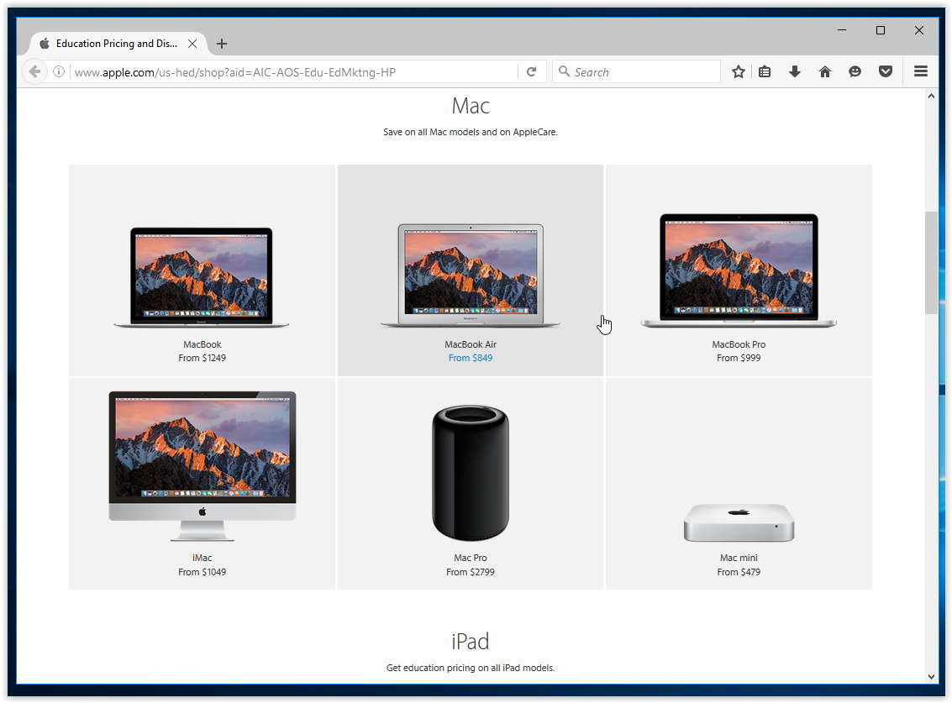Go back using the browser back arrow

(x=34, y=71)
